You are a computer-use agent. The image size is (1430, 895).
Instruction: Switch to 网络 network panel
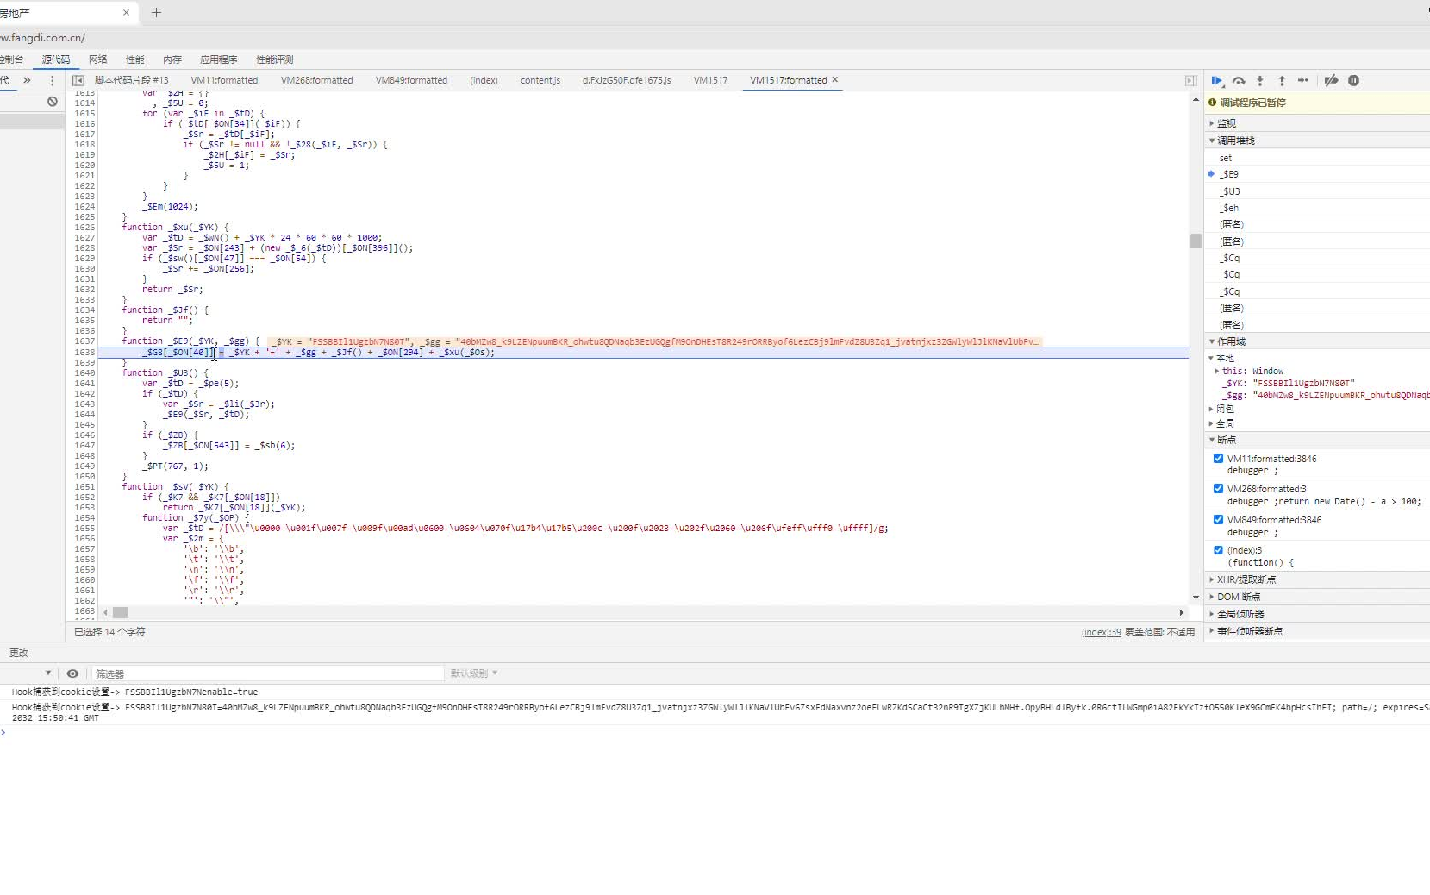[x=98, y=59]
